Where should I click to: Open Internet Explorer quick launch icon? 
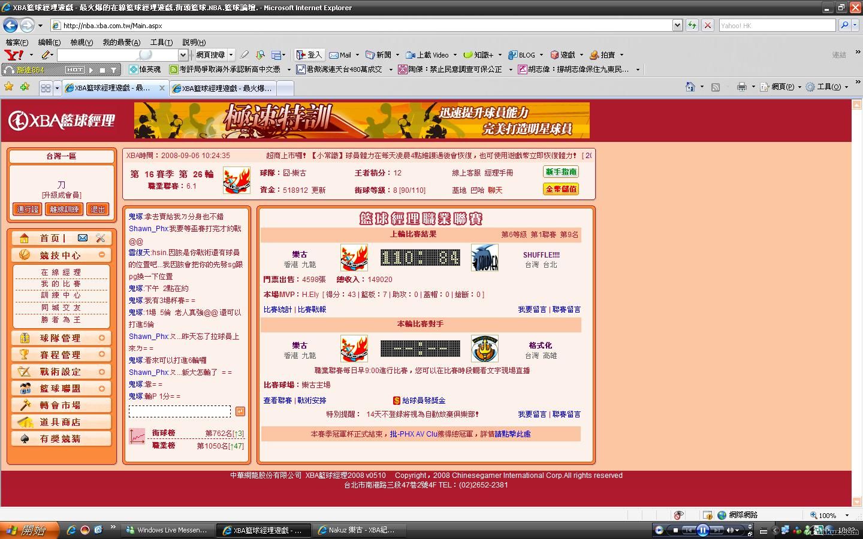(x=71, y=530)
